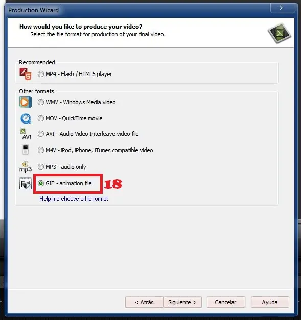Image resolution: width=301 pixels, height=320 pixels.
Task: Click the Camtasia logo in header
Action: coord(280,33)
